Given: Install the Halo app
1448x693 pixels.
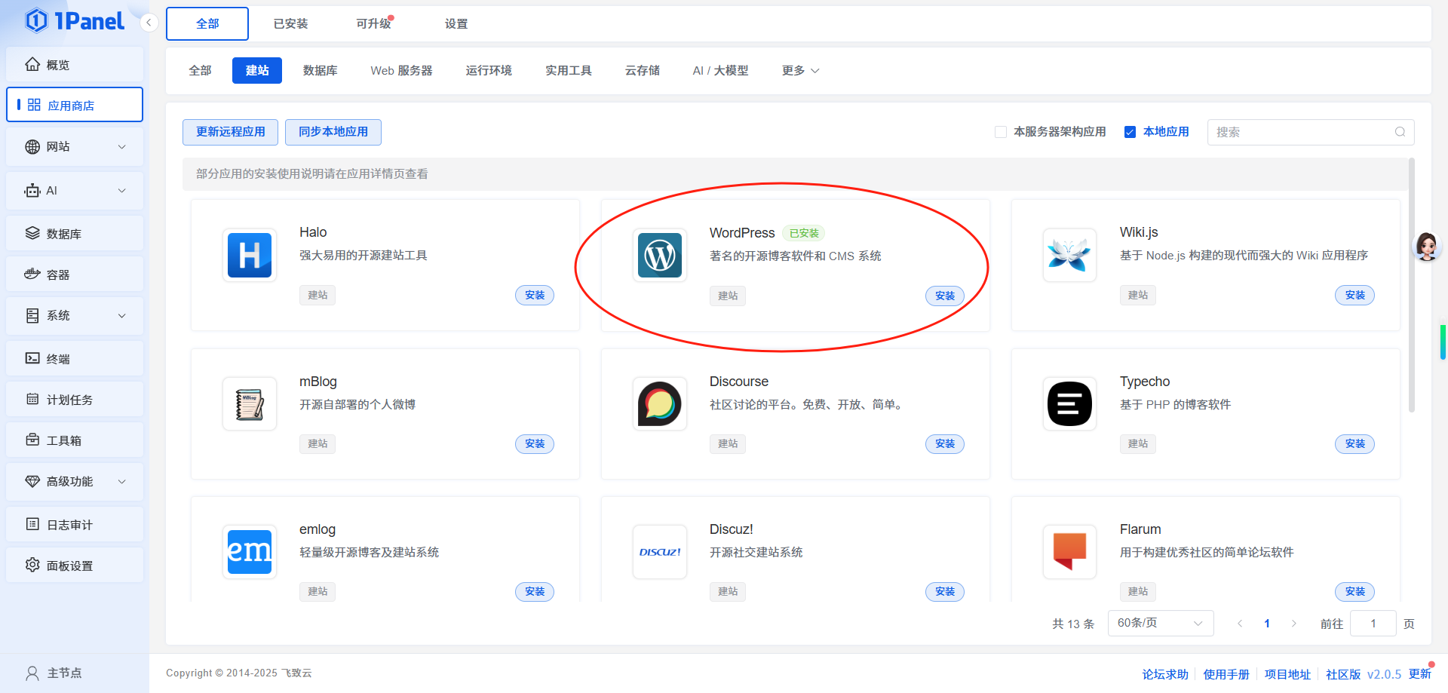Looking at the screenshot, I should tap(535, 295).
